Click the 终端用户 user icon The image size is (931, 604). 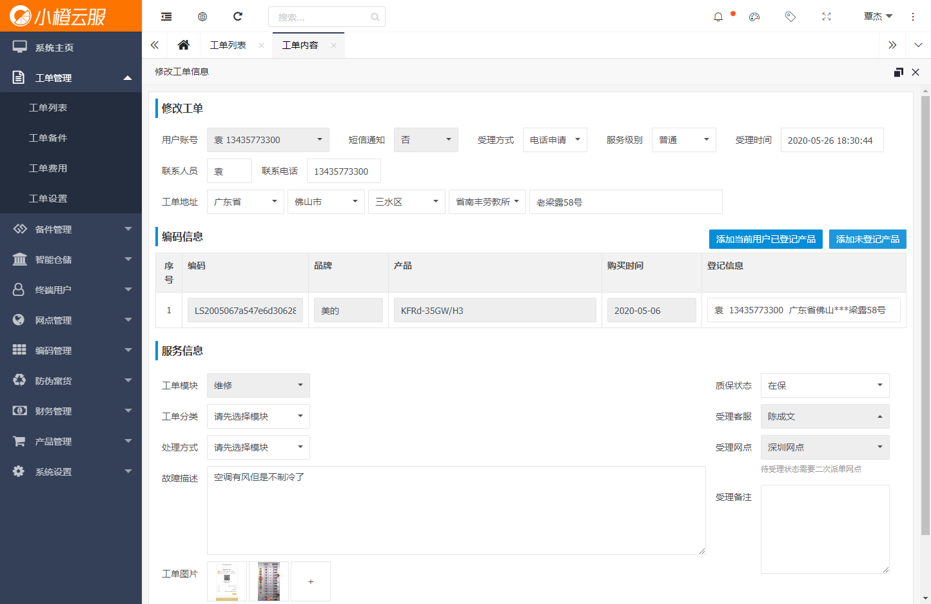pos(19,289)
